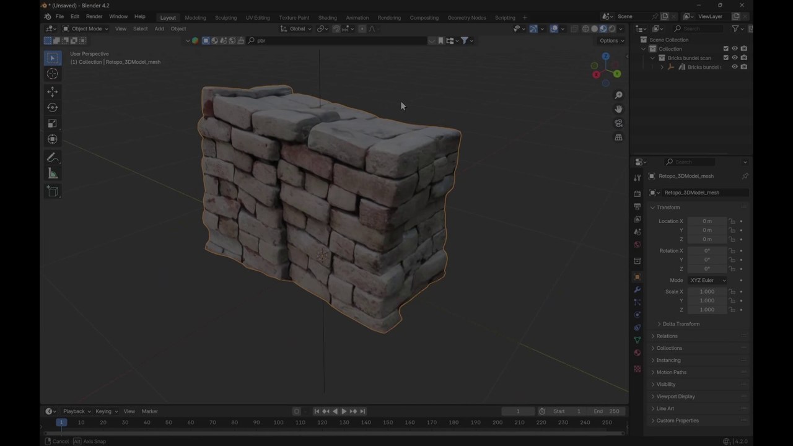Switch perspective/orthographic with the grid icon

[x=618, y=138]
